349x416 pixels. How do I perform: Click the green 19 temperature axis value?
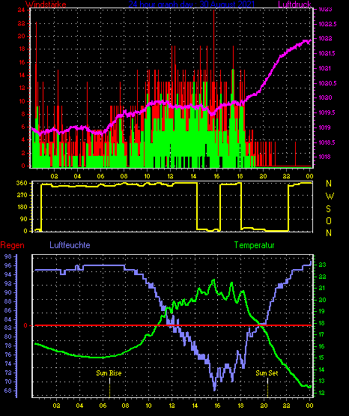pos(321,311)
